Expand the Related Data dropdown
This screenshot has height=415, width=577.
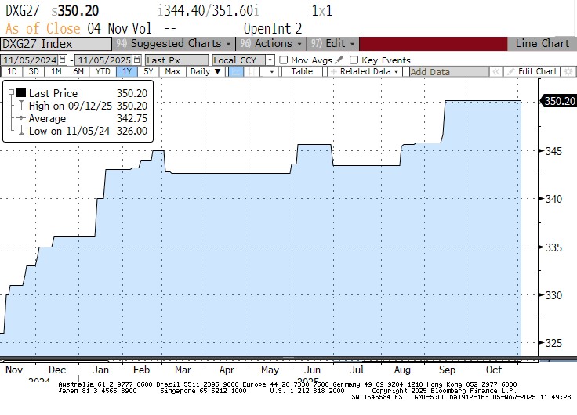365,71
